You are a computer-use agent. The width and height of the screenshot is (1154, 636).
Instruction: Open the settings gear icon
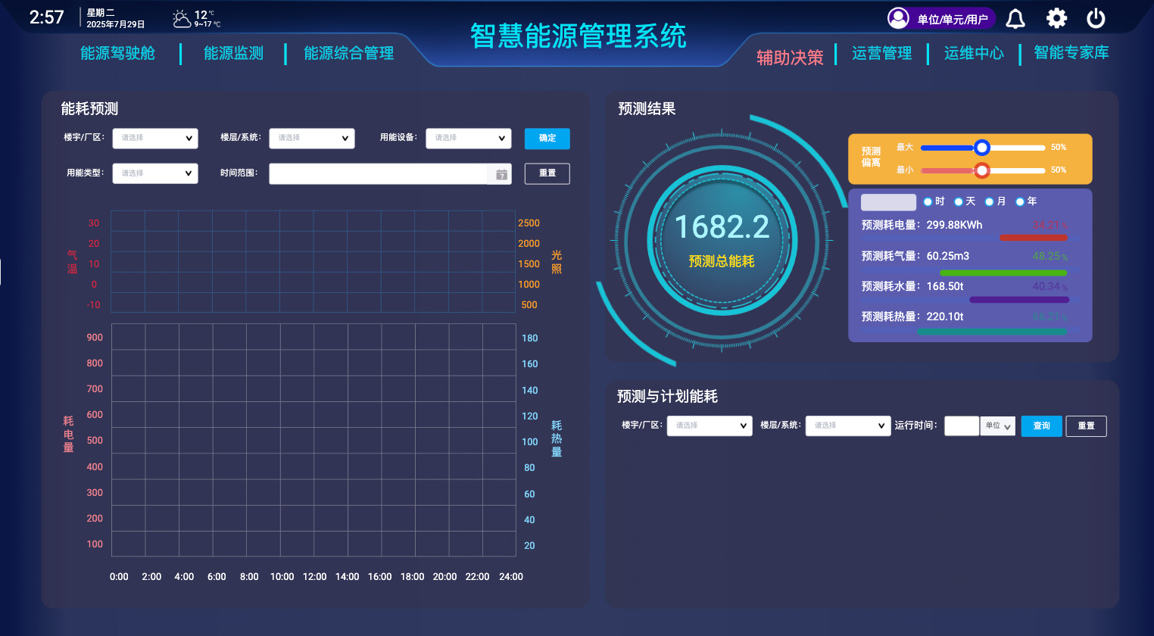tap(1056, 18)
